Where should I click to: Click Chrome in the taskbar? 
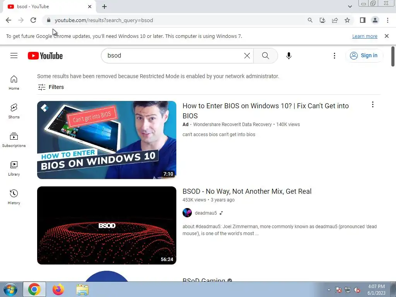tap(34, 289)
